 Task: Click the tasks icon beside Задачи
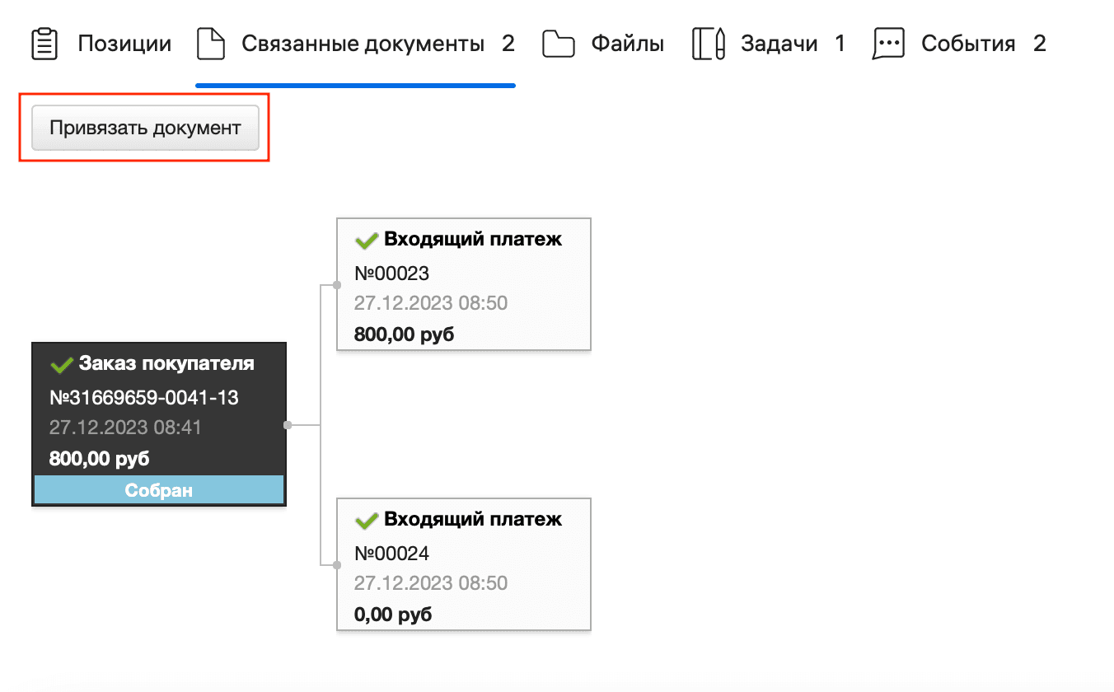(x=708, y=43)
